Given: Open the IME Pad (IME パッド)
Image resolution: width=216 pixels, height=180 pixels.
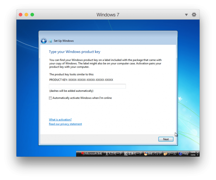Looking at the screenshot, I should 153,154.
